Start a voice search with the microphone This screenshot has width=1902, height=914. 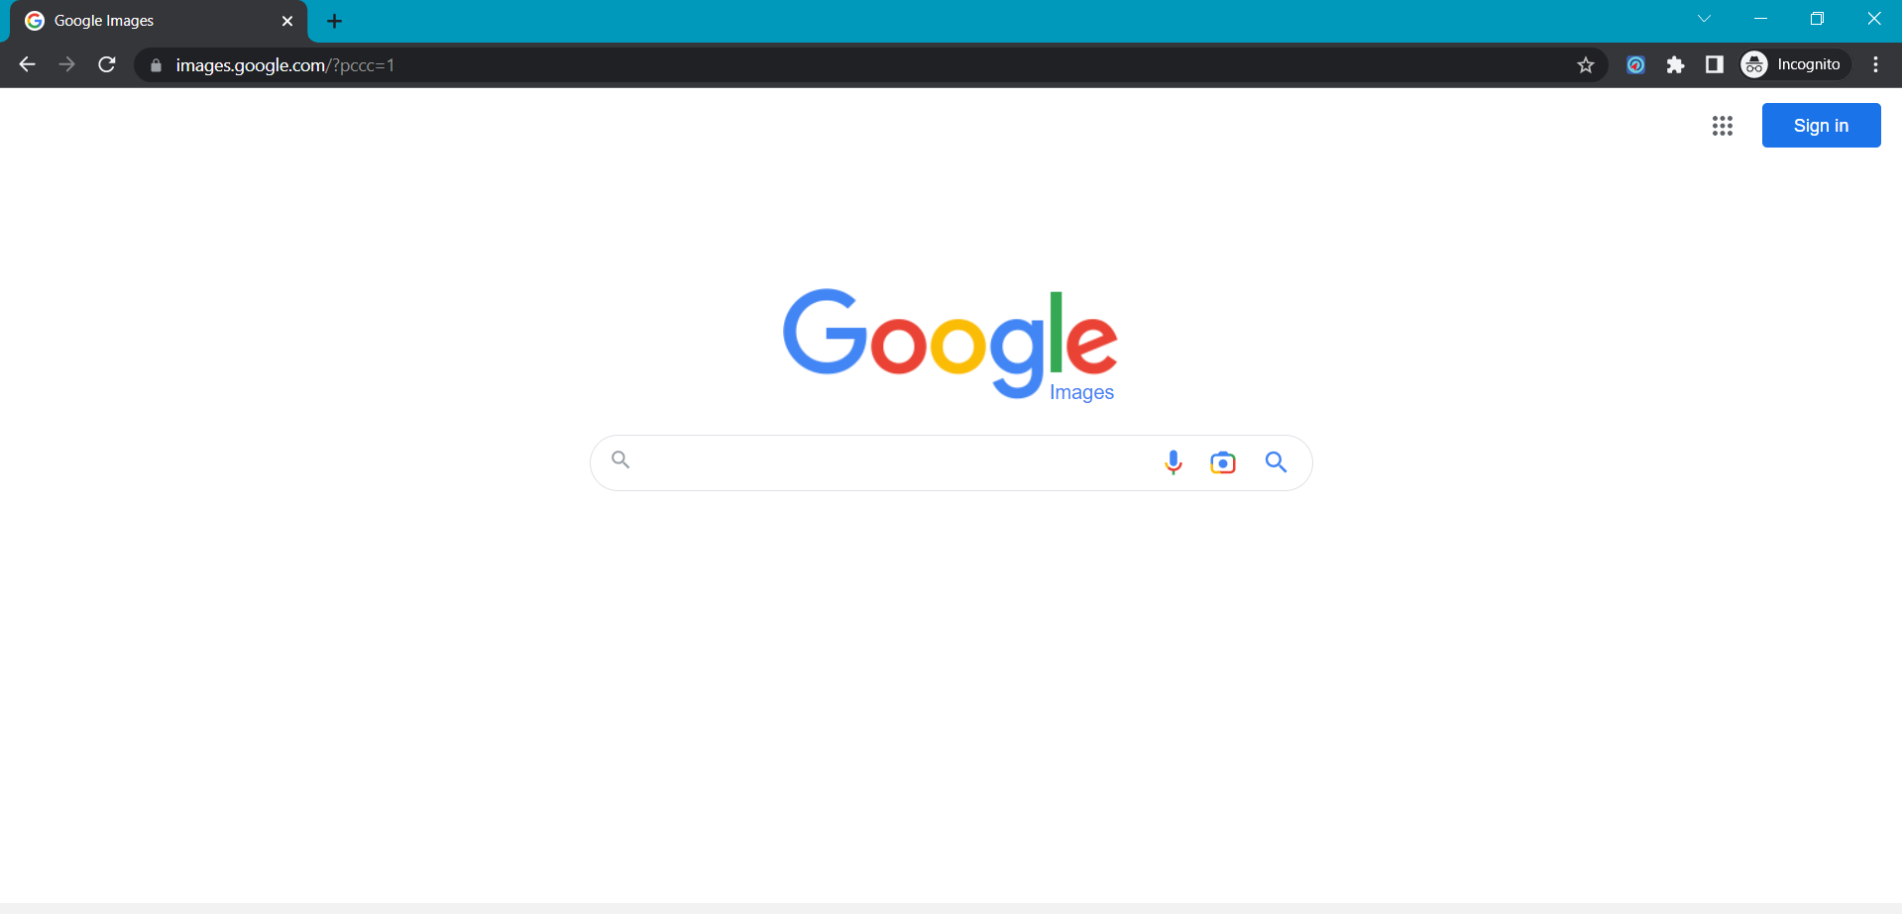1173,462
